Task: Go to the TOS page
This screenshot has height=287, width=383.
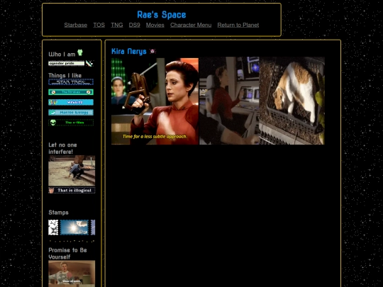Action: [x=99, y=25]
